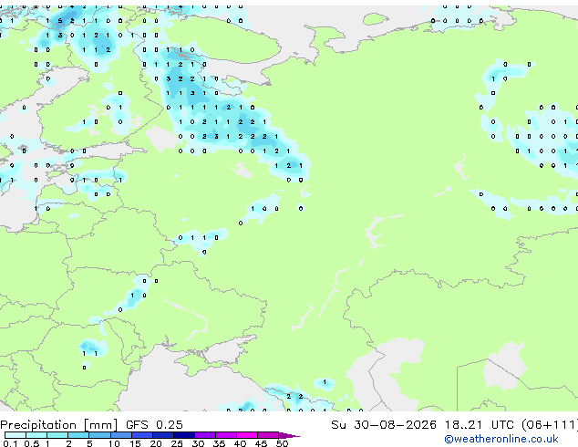Pick the 10 to 15 mm legend swatch
This screenshot has height=447, width=578.
coord(121,435)
